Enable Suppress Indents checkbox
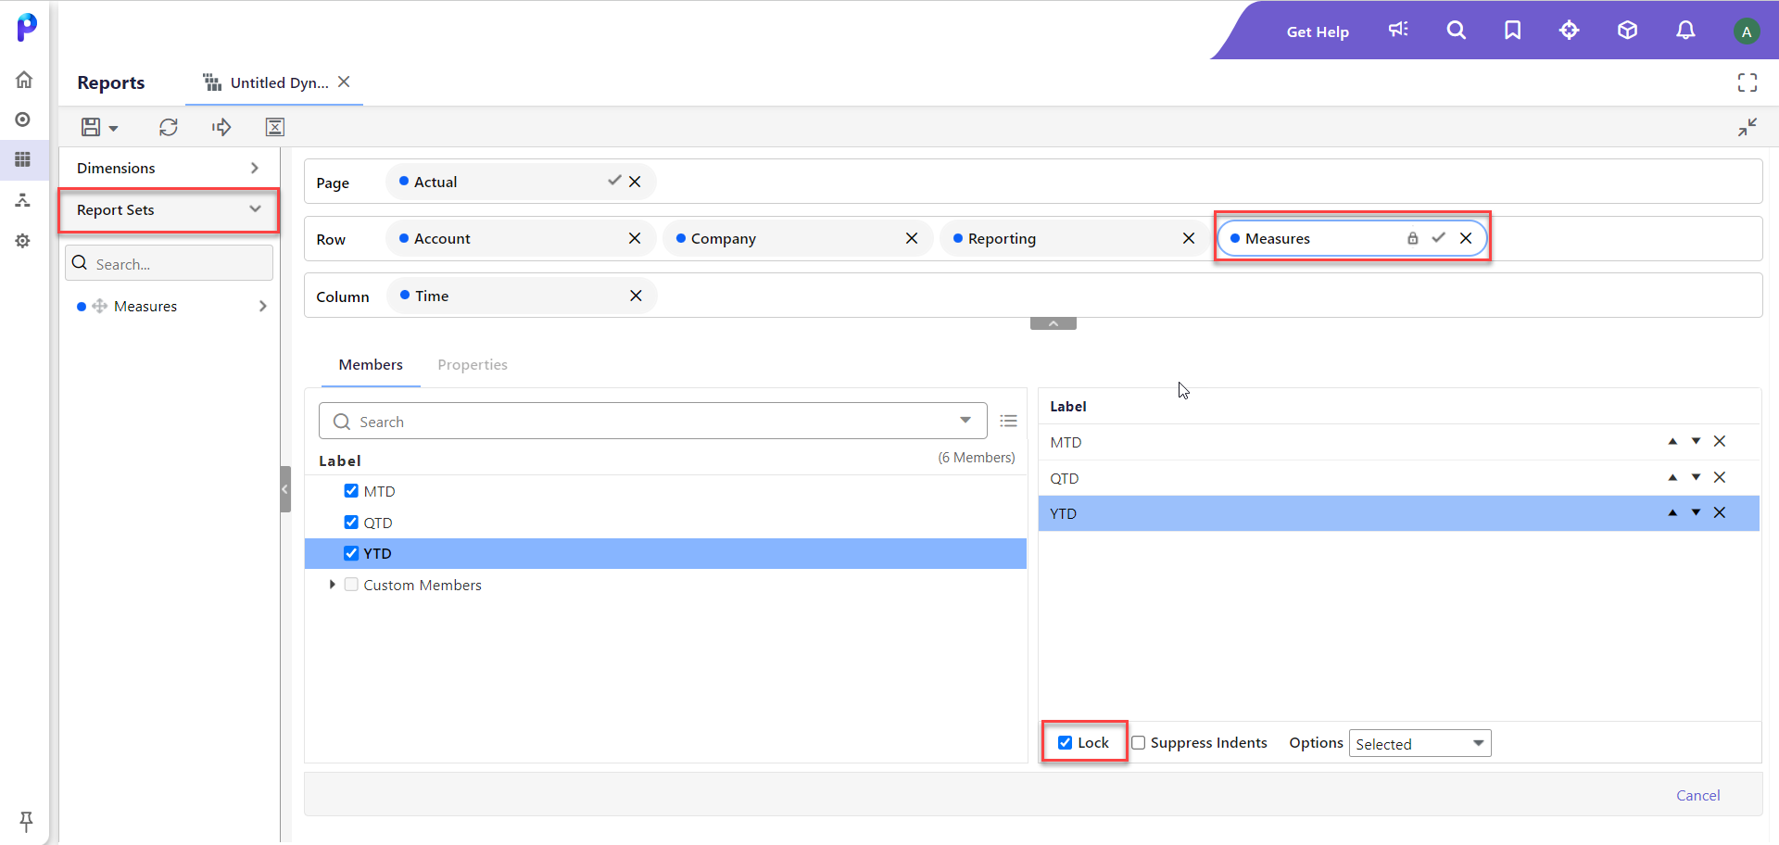1779x845 pixels. [1139, 742]
